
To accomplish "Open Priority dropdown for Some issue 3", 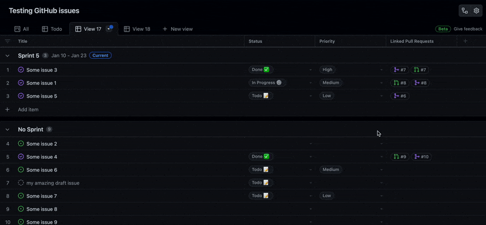I will [x=382, y=70].
